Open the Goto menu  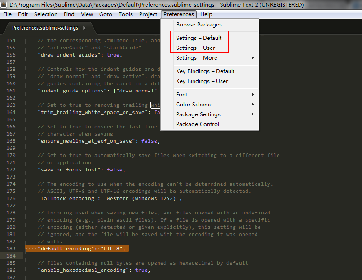(106, 14)
